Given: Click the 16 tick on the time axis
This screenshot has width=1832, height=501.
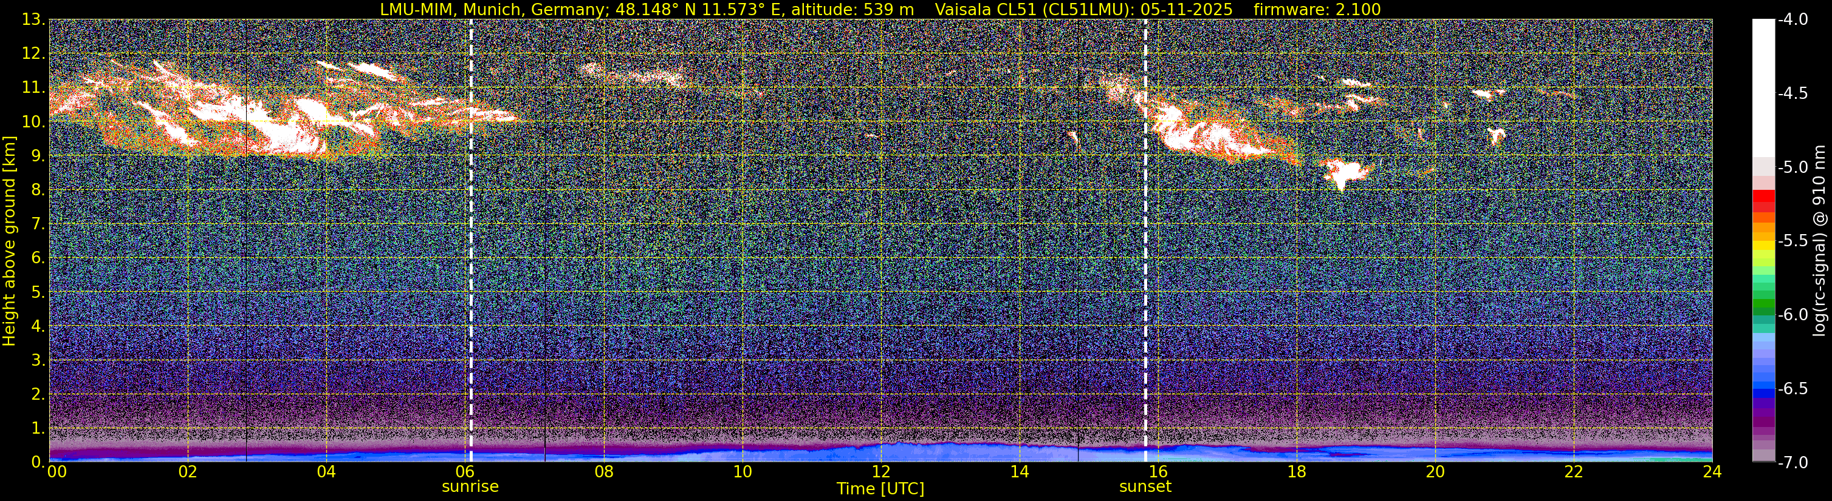Looking at the screenshot, I should pos(1158,472).
